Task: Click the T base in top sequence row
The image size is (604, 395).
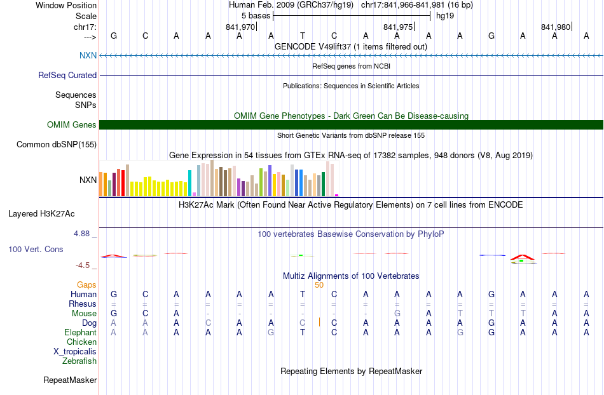Action: (303, 36)
